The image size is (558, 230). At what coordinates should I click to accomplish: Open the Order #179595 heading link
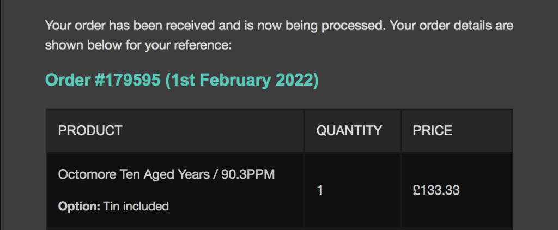[x=181, y=80]
